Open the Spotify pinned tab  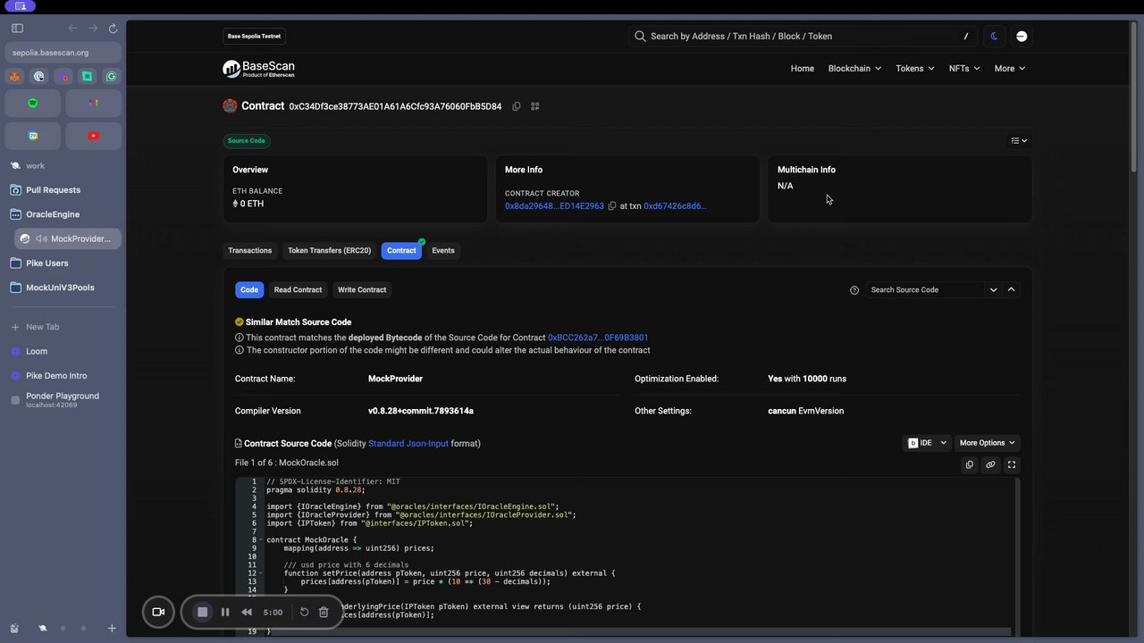(33, 103)
